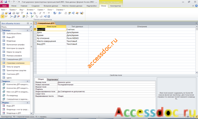The height and width of the screenshot is (119, 198).
Task: Click the Место совершения field name
Action: 51,41
